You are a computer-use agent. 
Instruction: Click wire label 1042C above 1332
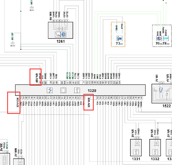click(x=158, y=132)
